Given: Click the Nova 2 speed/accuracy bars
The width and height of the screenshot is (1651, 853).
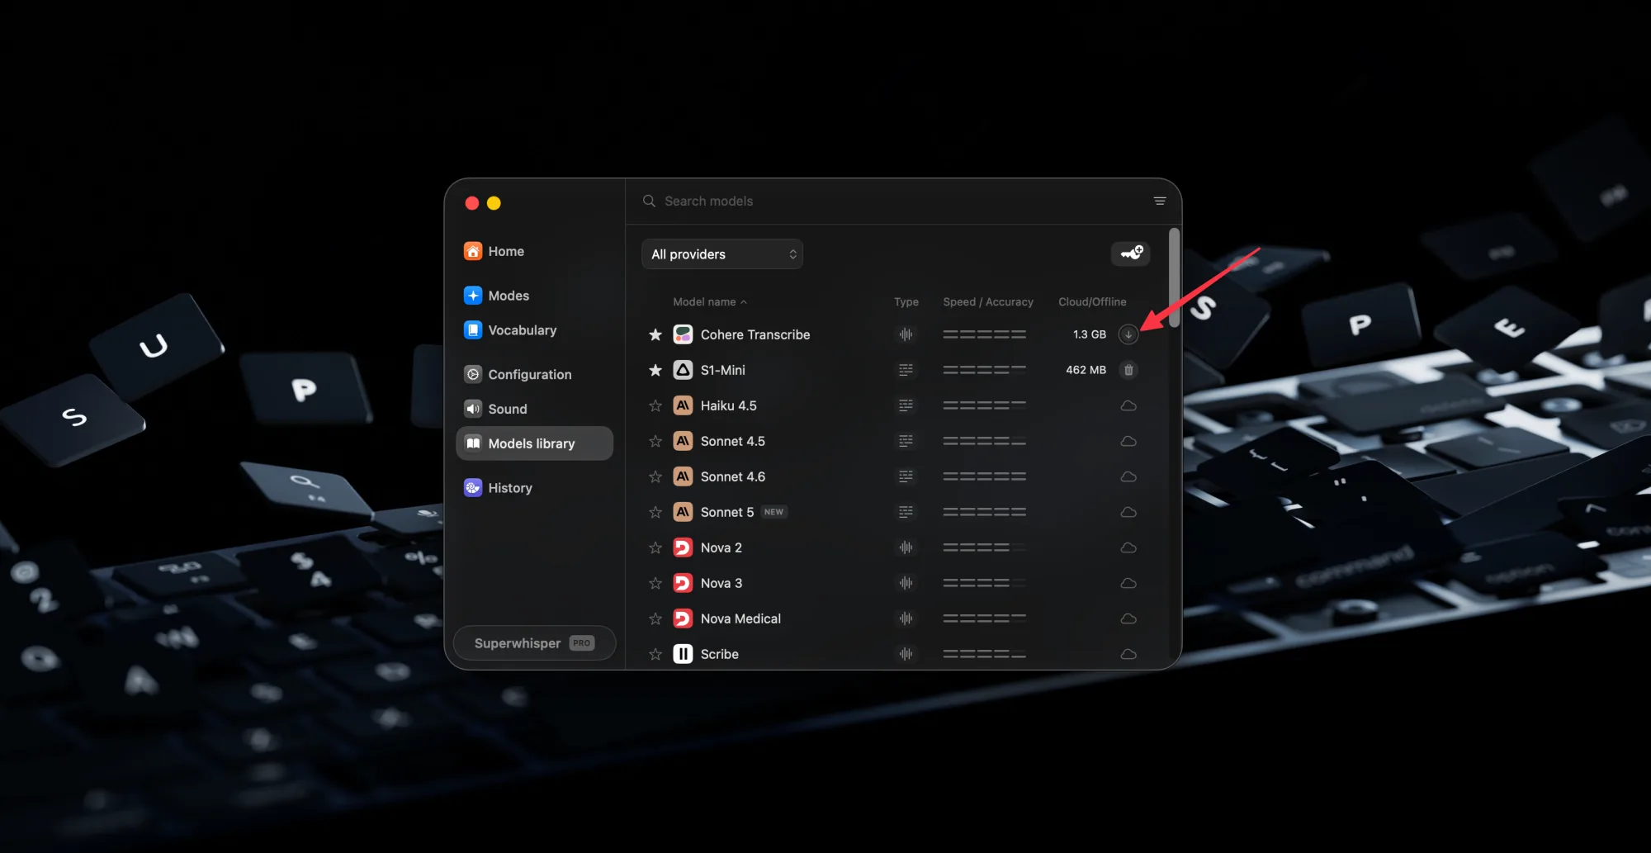Looking at the screenshot, I should (984, 547).
